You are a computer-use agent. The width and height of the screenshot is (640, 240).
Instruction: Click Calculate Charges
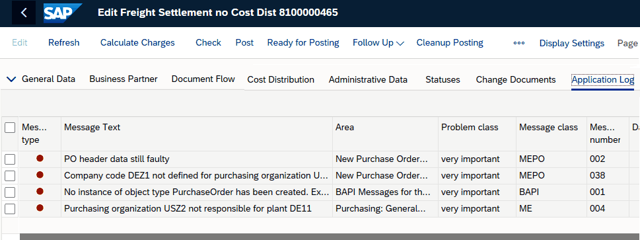[x=137, y=43]
